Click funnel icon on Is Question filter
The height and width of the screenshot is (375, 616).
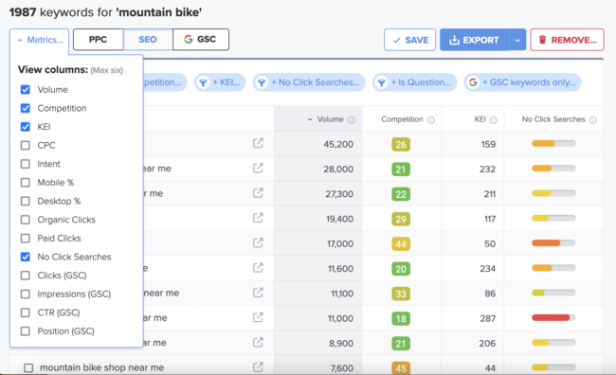tap(381, 82)
